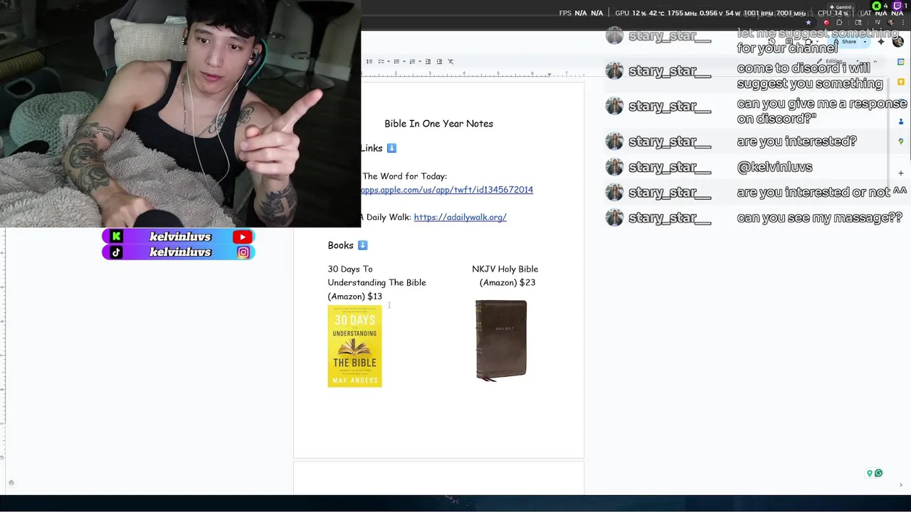Apply bulleted list formatting

pos(396,61)
